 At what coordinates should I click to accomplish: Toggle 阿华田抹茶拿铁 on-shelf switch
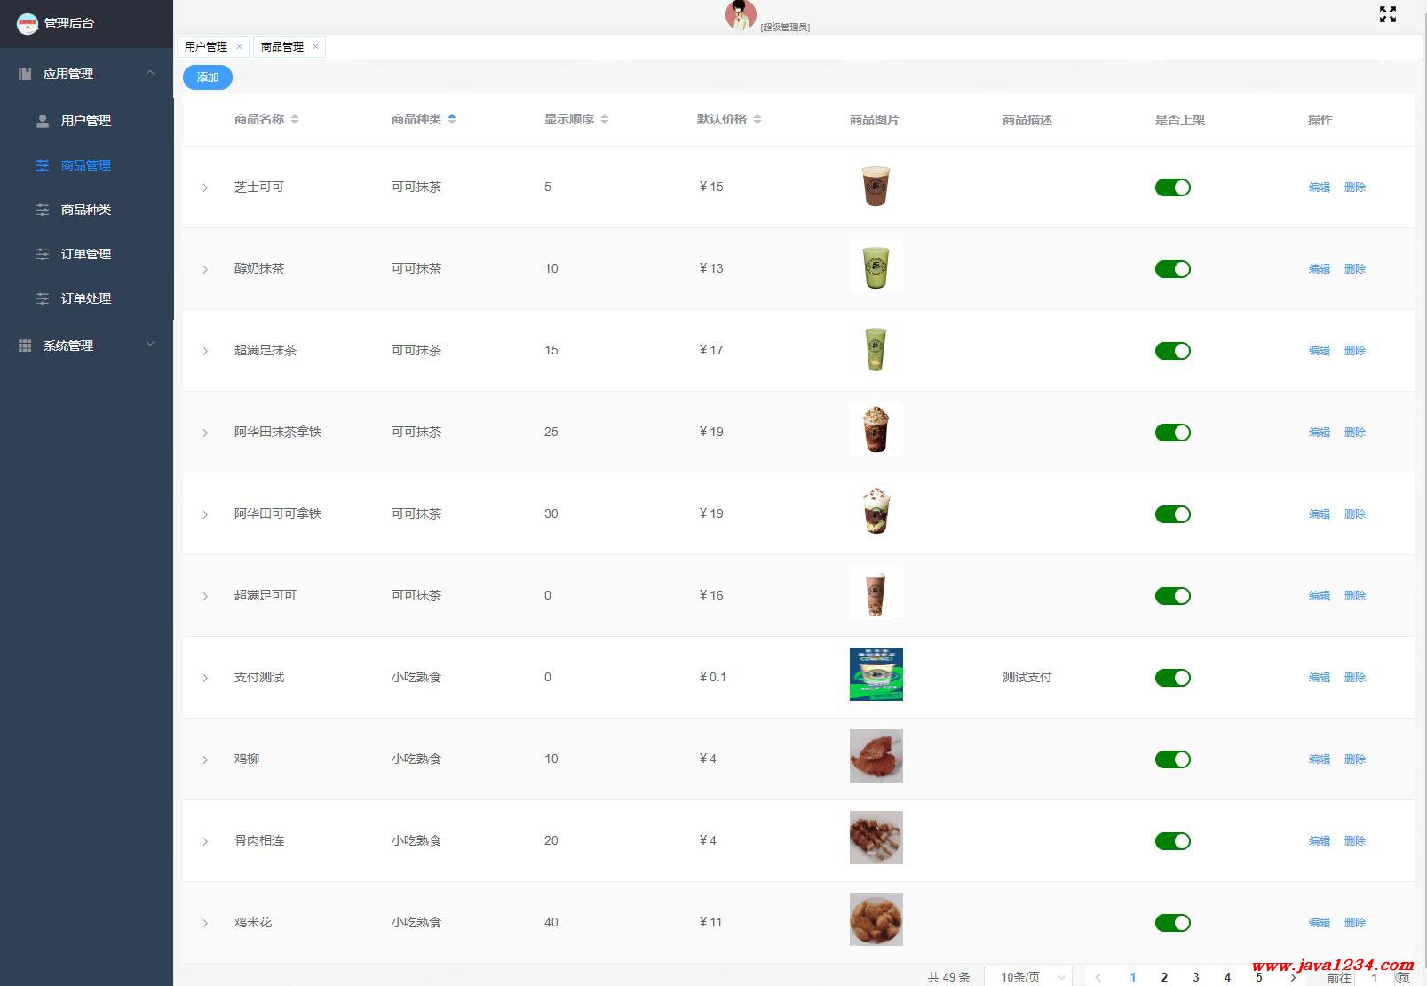1172,433
